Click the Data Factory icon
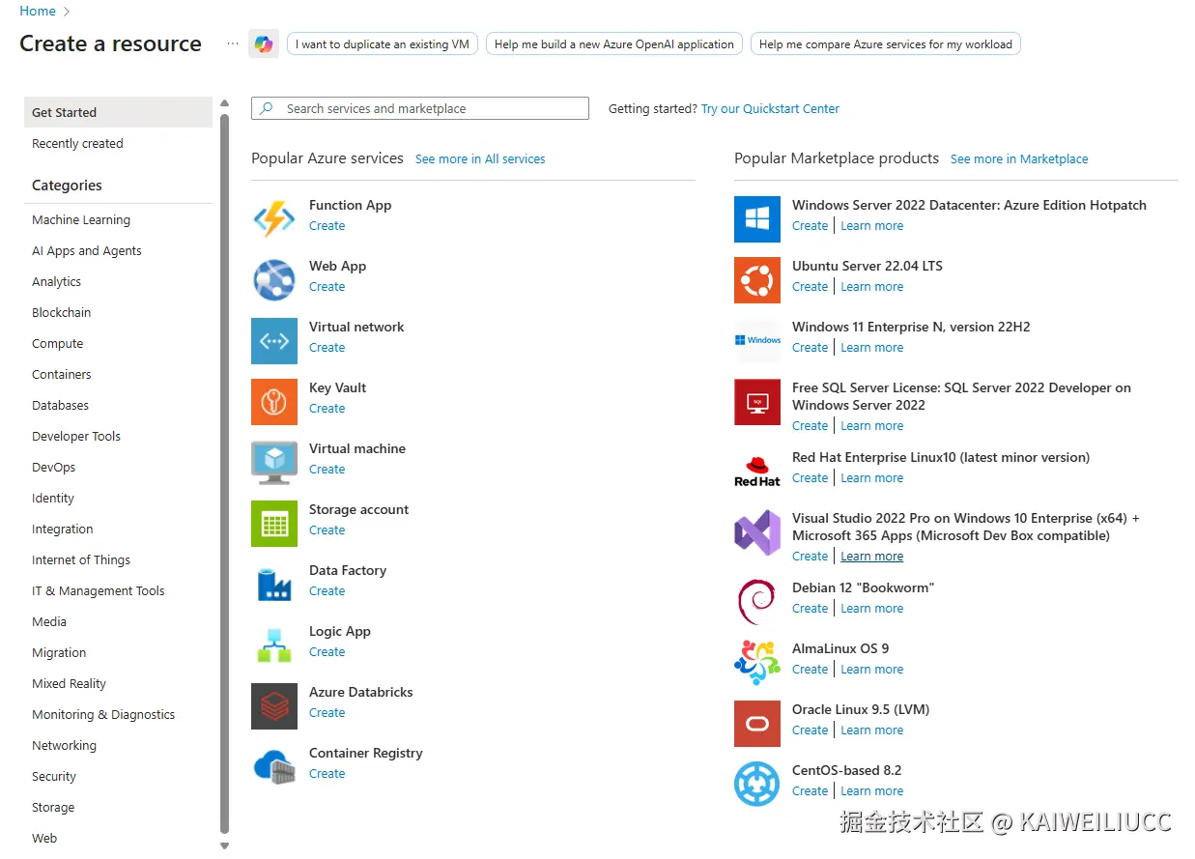This screenshot has height=859, width=1195. click(274, 585)
